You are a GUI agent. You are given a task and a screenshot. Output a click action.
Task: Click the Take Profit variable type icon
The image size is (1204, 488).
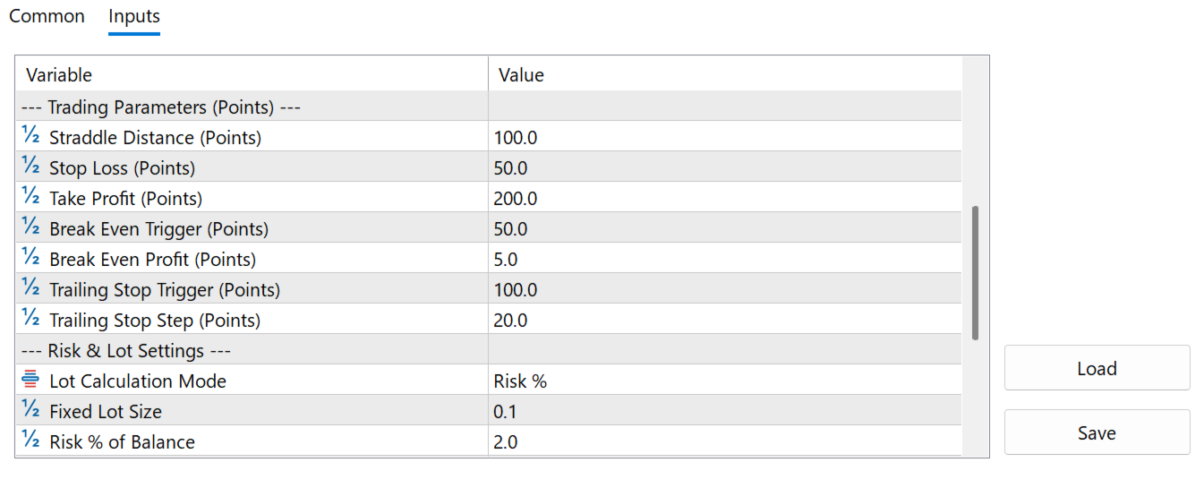30,198
